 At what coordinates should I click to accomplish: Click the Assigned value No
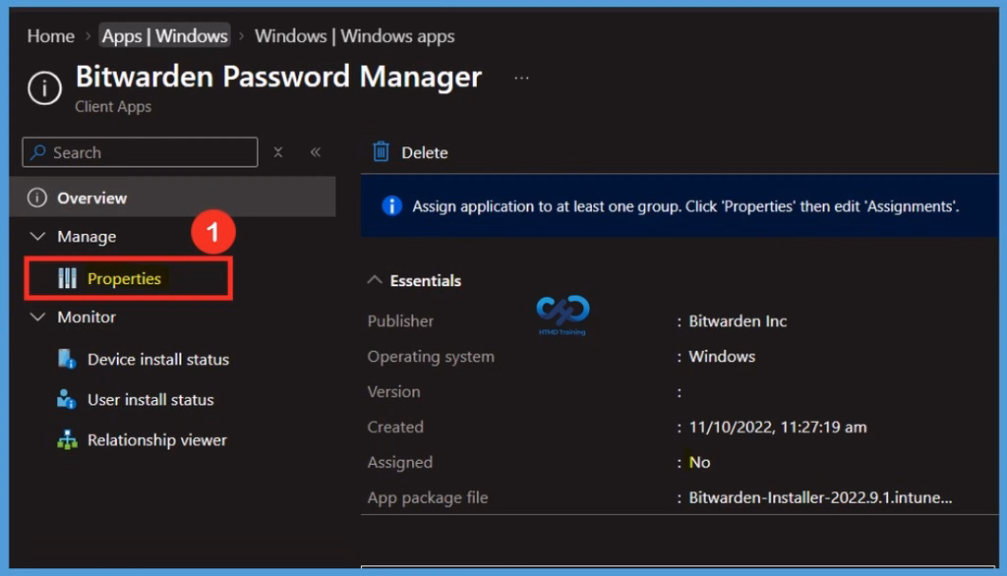click(699, 462)
